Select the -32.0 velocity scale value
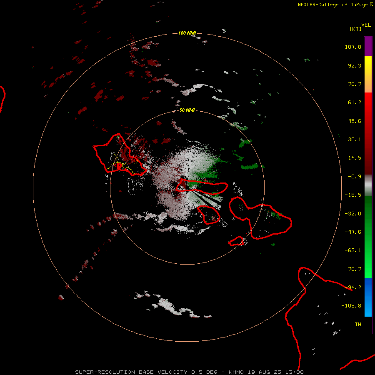The image size is (375, 375). (353, 214)
